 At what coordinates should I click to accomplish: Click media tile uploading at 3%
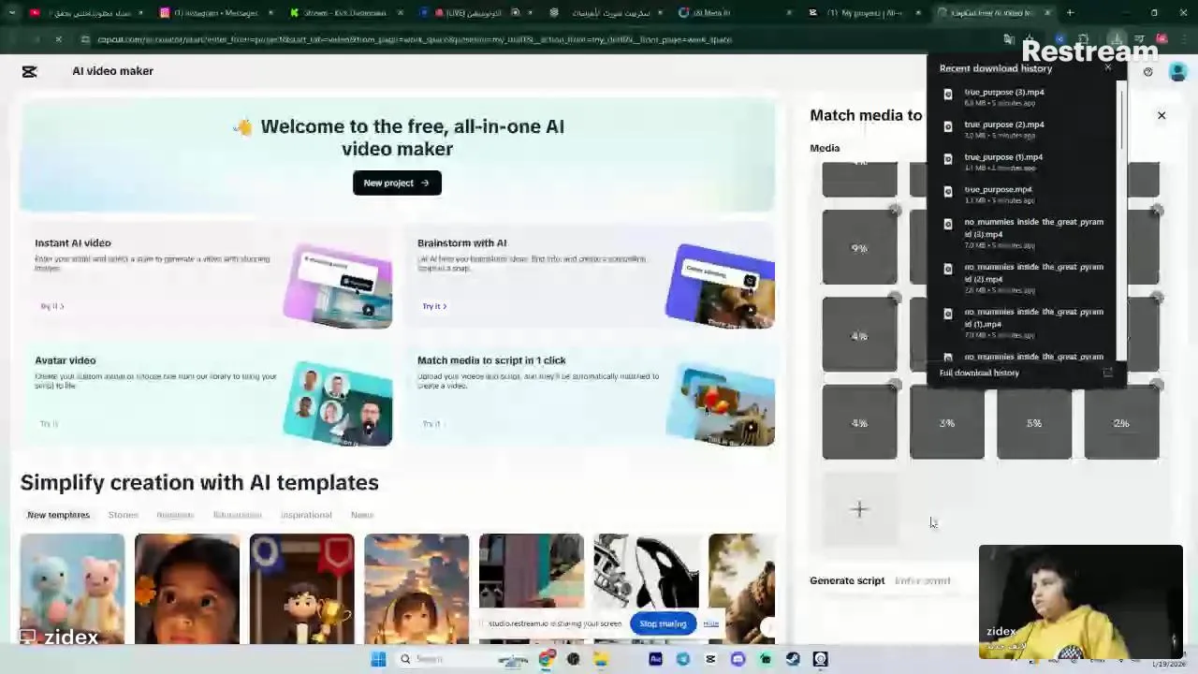(947, 423)
